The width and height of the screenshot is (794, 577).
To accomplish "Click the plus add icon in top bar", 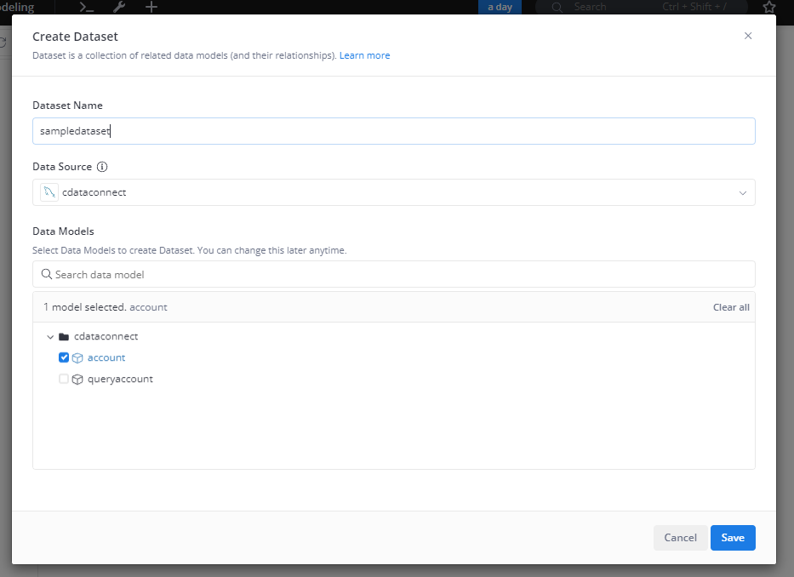I will 151,7.
